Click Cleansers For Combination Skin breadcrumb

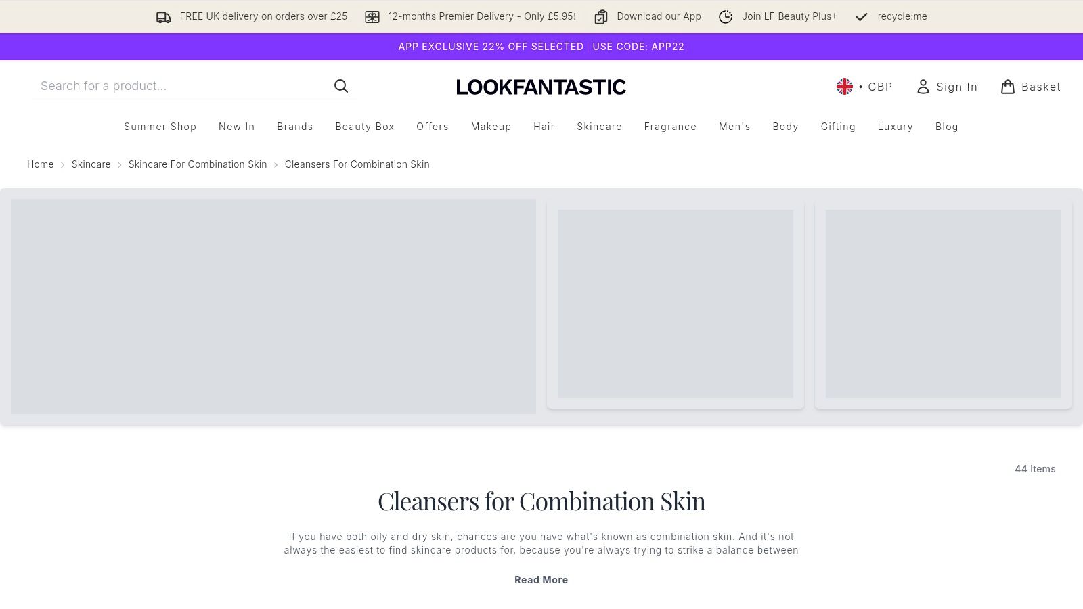click(x=357, y=164)
